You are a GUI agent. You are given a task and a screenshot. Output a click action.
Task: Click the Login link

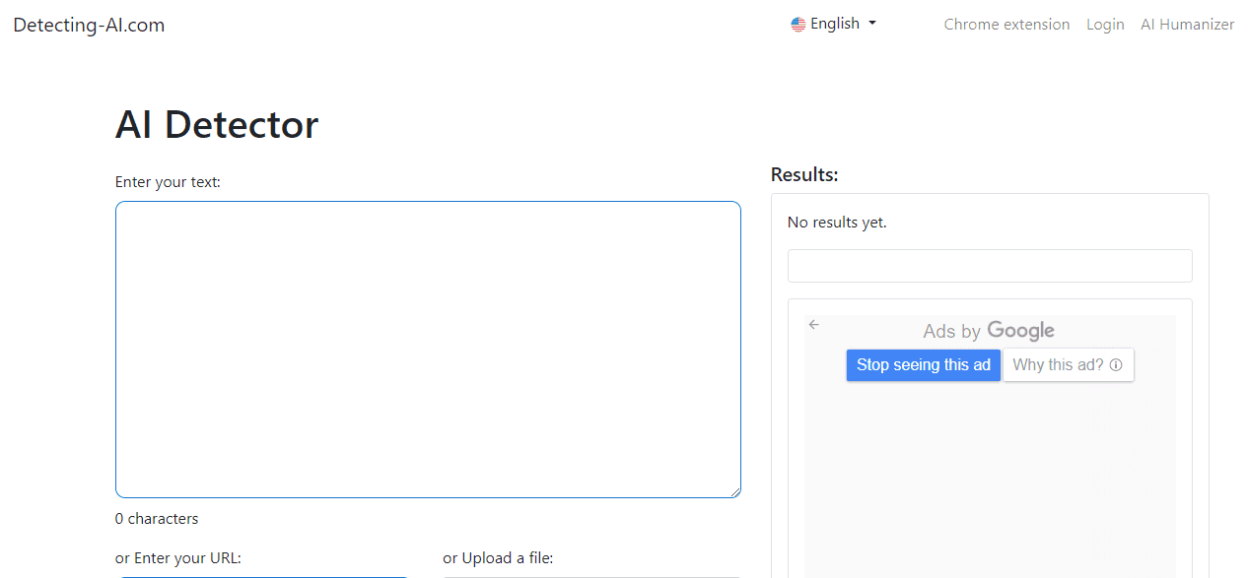1105,24
